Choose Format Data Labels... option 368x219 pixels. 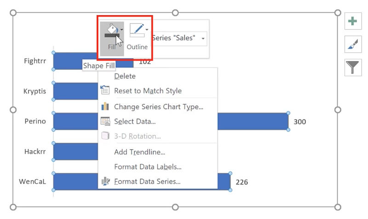[148, 167]
